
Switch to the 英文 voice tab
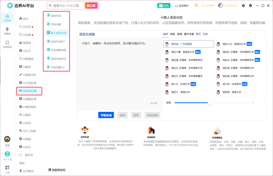tap(198, 34)
